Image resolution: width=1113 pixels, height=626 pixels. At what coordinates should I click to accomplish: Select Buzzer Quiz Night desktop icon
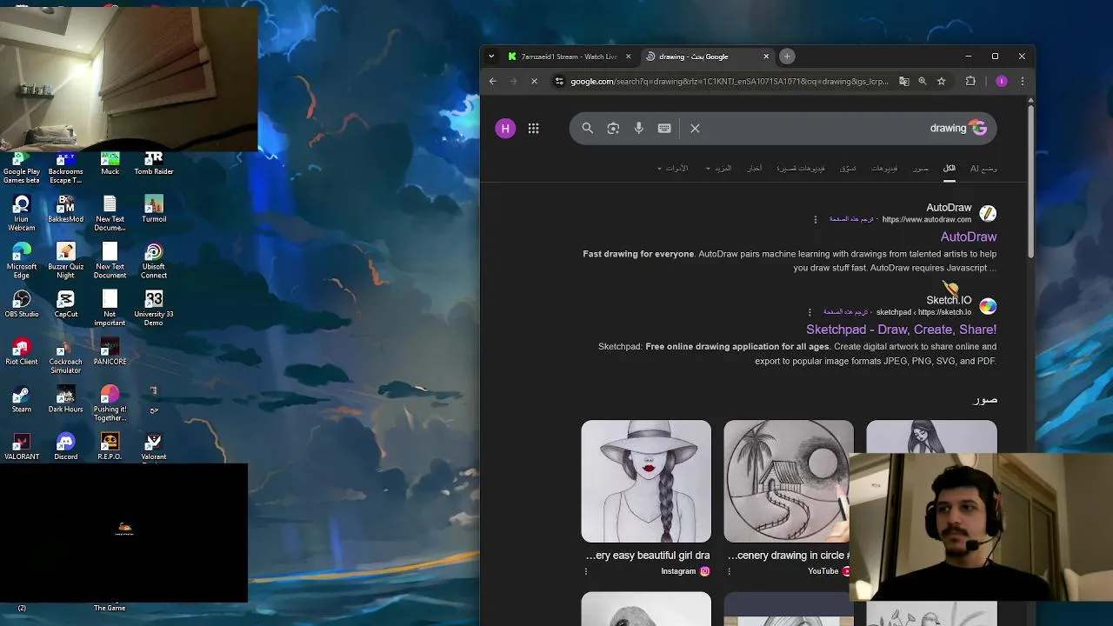point(65,262)
